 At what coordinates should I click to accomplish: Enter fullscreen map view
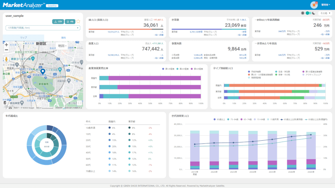[x=79, y=103]
